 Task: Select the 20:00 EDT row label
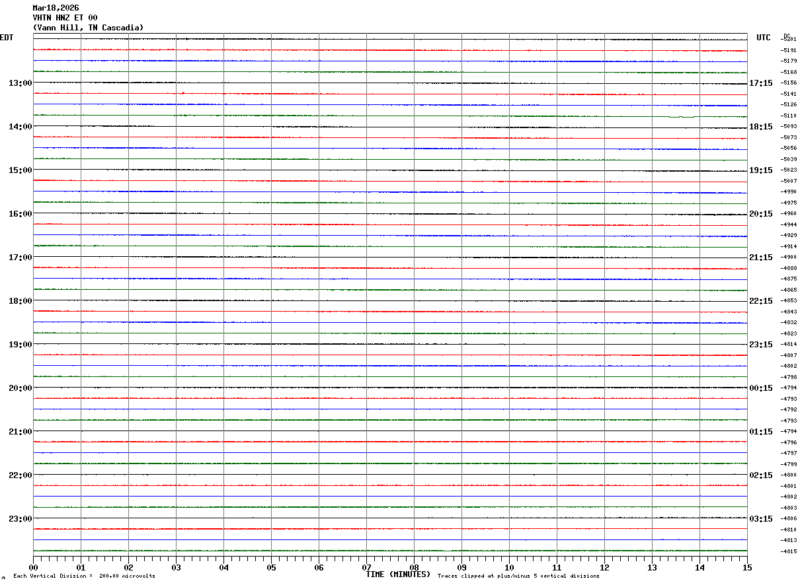[x=20, y=388]
